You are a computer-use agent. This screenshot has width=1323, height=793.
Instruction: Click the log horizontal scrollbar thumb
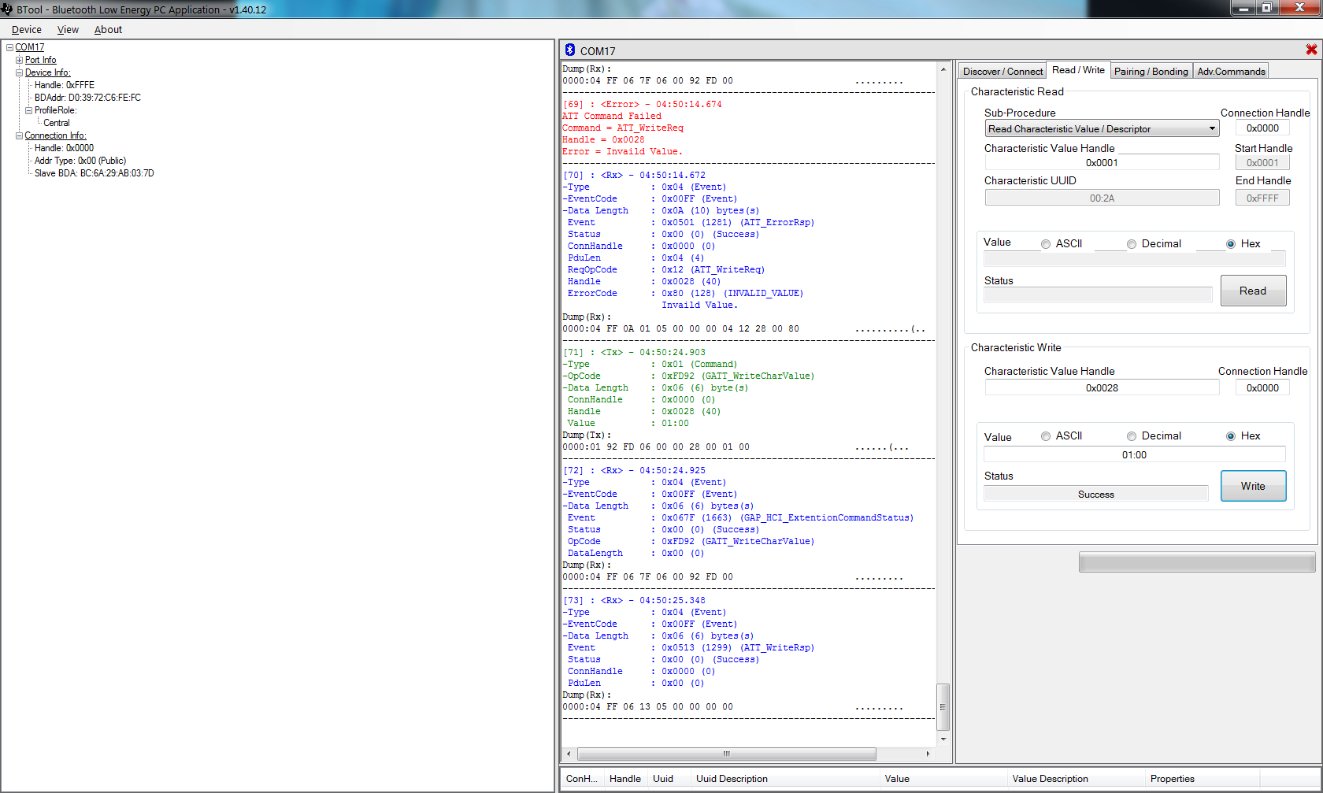click(726, 754)
